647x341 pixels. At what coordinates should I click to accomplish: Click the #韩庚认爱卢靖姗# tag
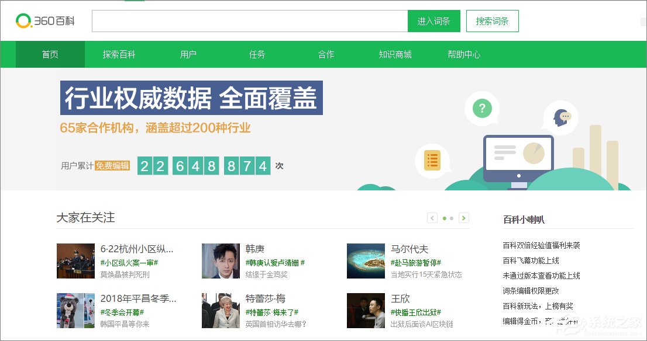point(275,263)
